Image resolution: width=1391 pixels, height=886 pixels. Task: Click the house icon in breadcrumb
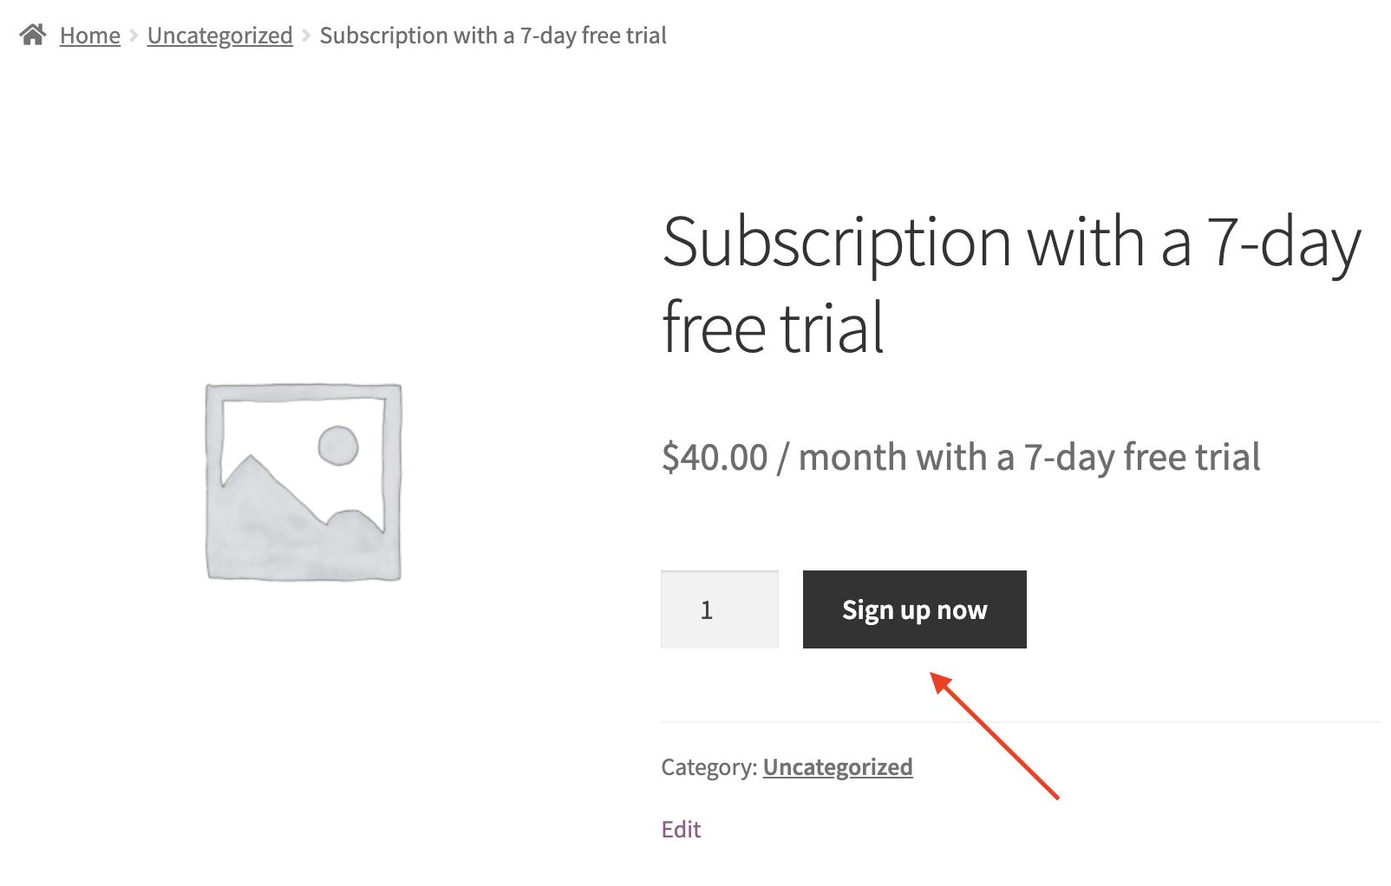(x=33, y=35)
